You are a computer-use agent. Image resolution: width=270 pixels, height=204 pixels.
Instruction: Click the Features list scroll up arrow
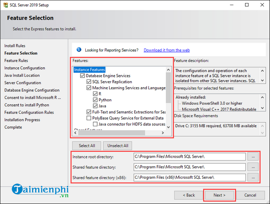click(168, 70)
